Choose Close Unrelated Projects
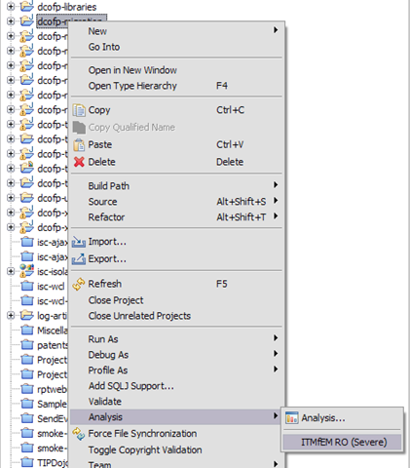410x468 pixels. (139, 316)
